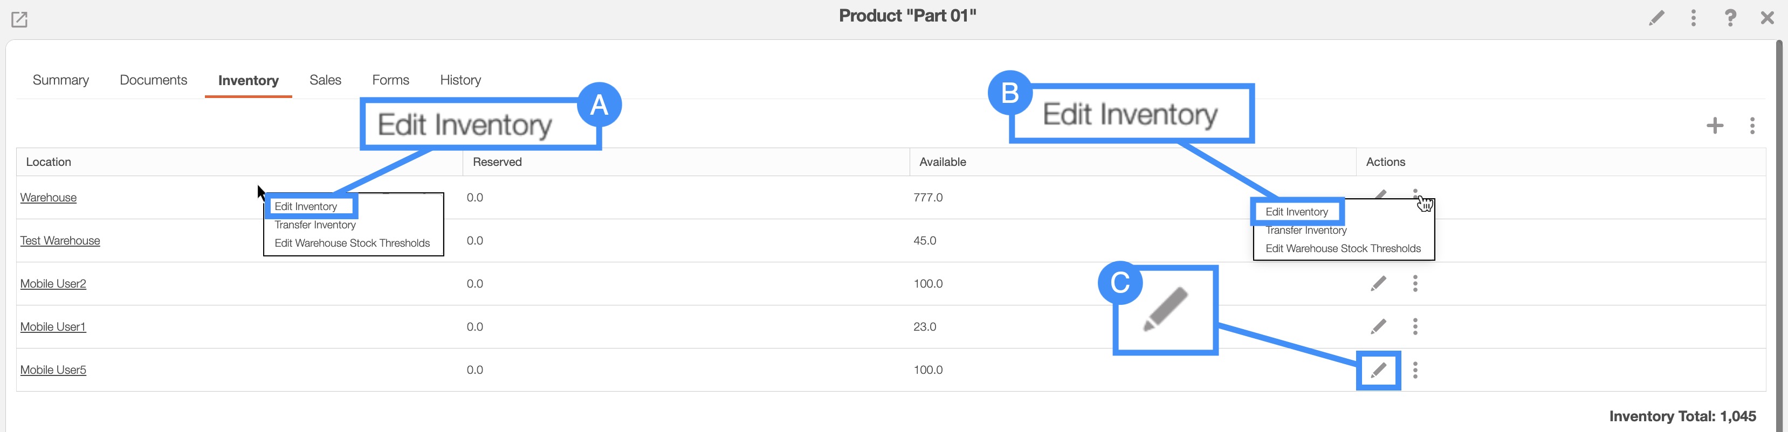Open the Mobile User5 location link
The width and height of the screenshot is (1788, 432).
point(53,370)
